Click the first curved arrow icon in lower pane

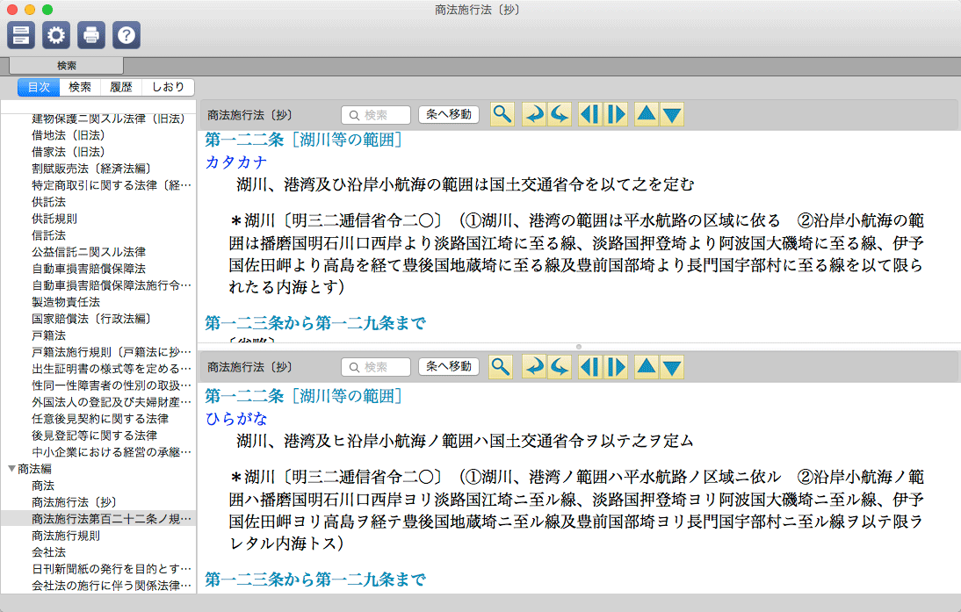tap(532, 366)
